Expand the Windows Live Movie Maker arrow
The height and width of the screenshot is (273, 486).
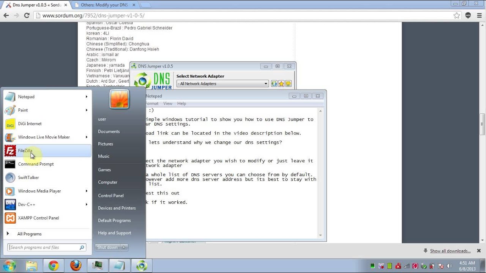click(87, 137)
